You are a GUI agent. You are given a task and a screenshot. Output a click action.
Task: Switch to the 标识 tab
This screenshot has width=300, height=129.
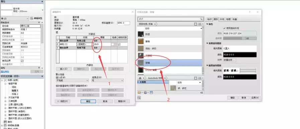click(x=210, y=19)
